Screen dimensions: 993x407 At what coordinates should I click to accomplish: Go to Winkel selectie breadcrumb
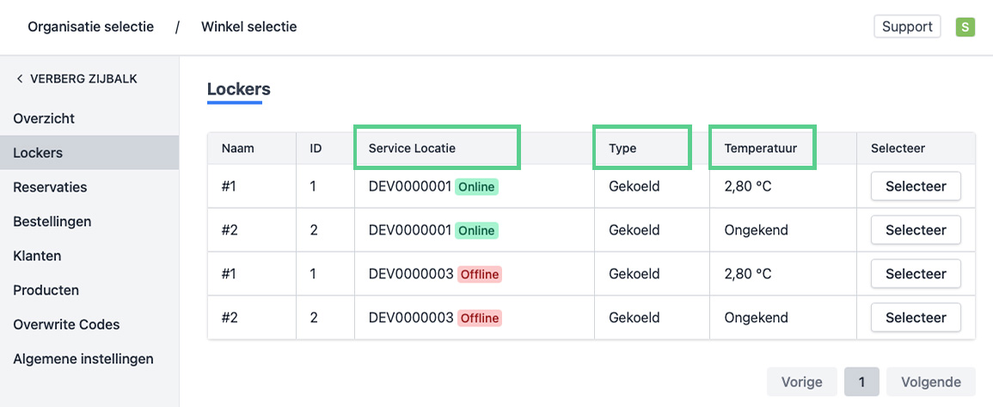[x=248, y=27]
